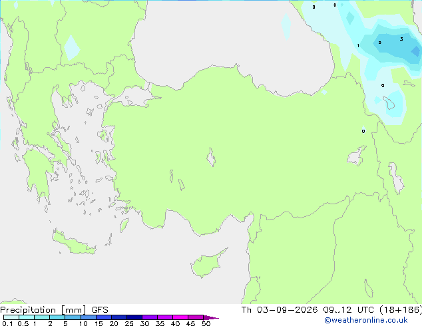
Task: Pick the 20–25 mm legend swatch
Action: point(119,317)
